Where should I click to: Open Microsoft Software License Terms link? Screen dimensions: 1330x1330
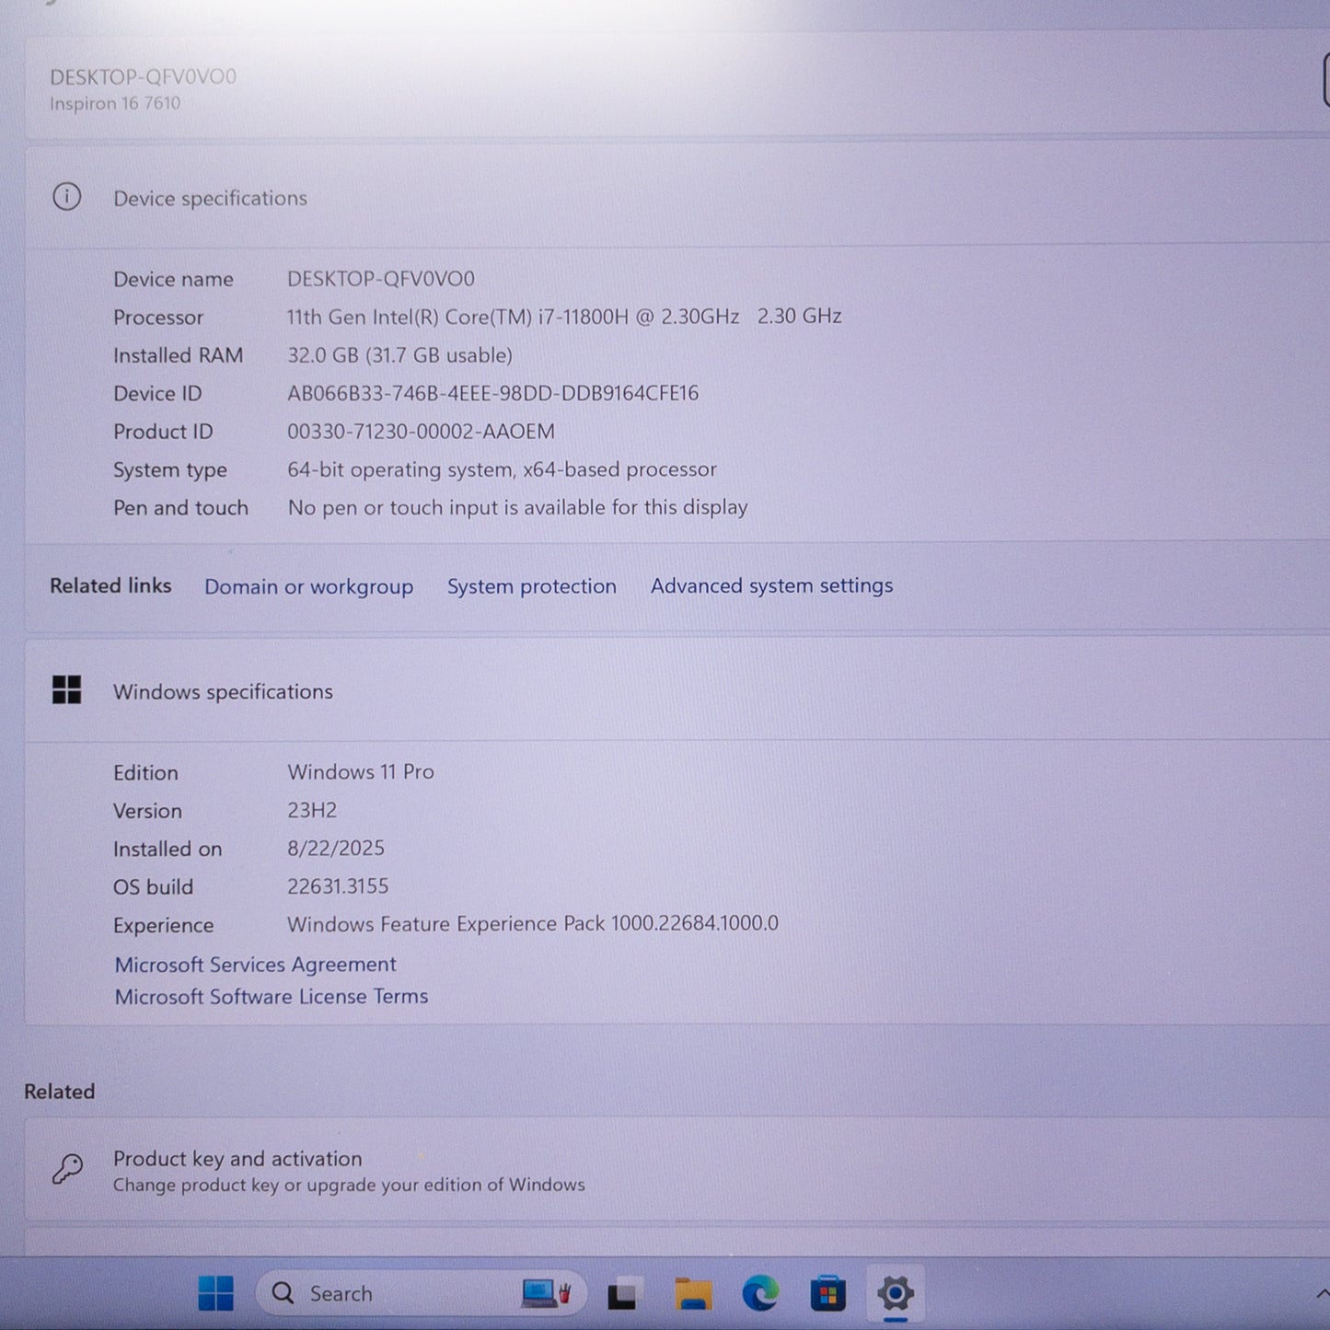[x=272, y=997]
